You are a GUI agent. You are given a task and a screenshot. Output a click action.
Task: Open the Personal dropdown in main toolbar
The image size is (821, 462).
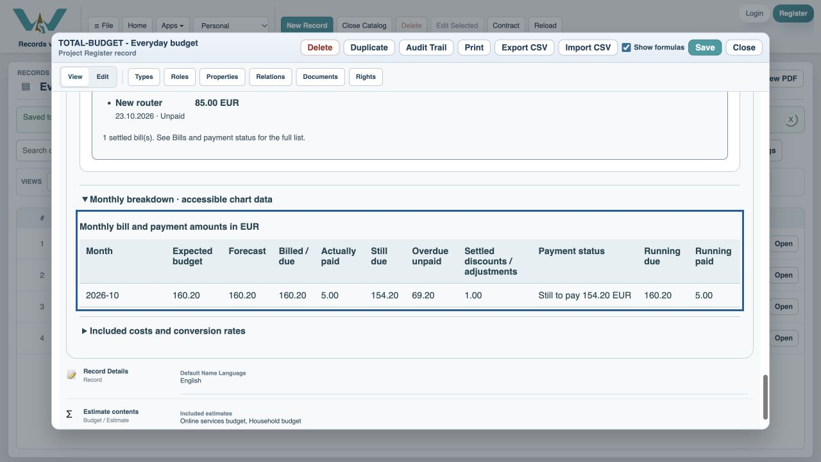tap(232, 26)
